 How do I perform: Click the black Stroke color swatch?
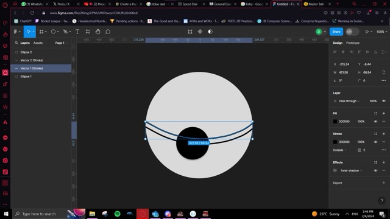pos(335,142)
